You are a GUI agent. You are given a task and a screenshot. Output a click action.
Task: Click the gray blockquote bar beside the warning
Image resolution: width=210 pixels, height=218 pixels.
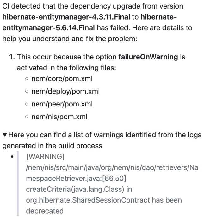tap(18, 184)
